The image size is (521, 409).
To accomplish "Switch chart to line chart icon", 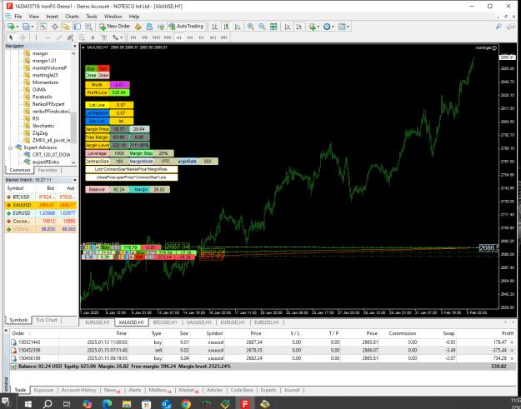I will coord(238,27).
